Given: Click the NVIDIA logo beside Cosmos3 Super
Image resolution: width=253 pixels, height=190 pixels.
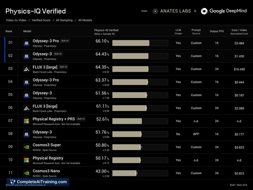Looking at the screenshot, I should pyautogui.click(x=27, y=147).
